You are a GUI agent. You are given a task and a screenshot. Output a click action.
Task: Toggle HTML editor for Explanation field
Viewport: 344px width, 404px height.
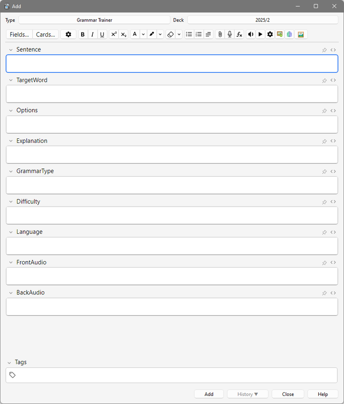[x=333, y=141]
